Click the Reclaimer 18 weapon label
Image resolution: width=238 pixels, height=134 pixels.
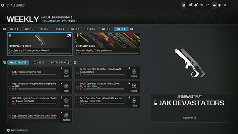click(190, 118)
